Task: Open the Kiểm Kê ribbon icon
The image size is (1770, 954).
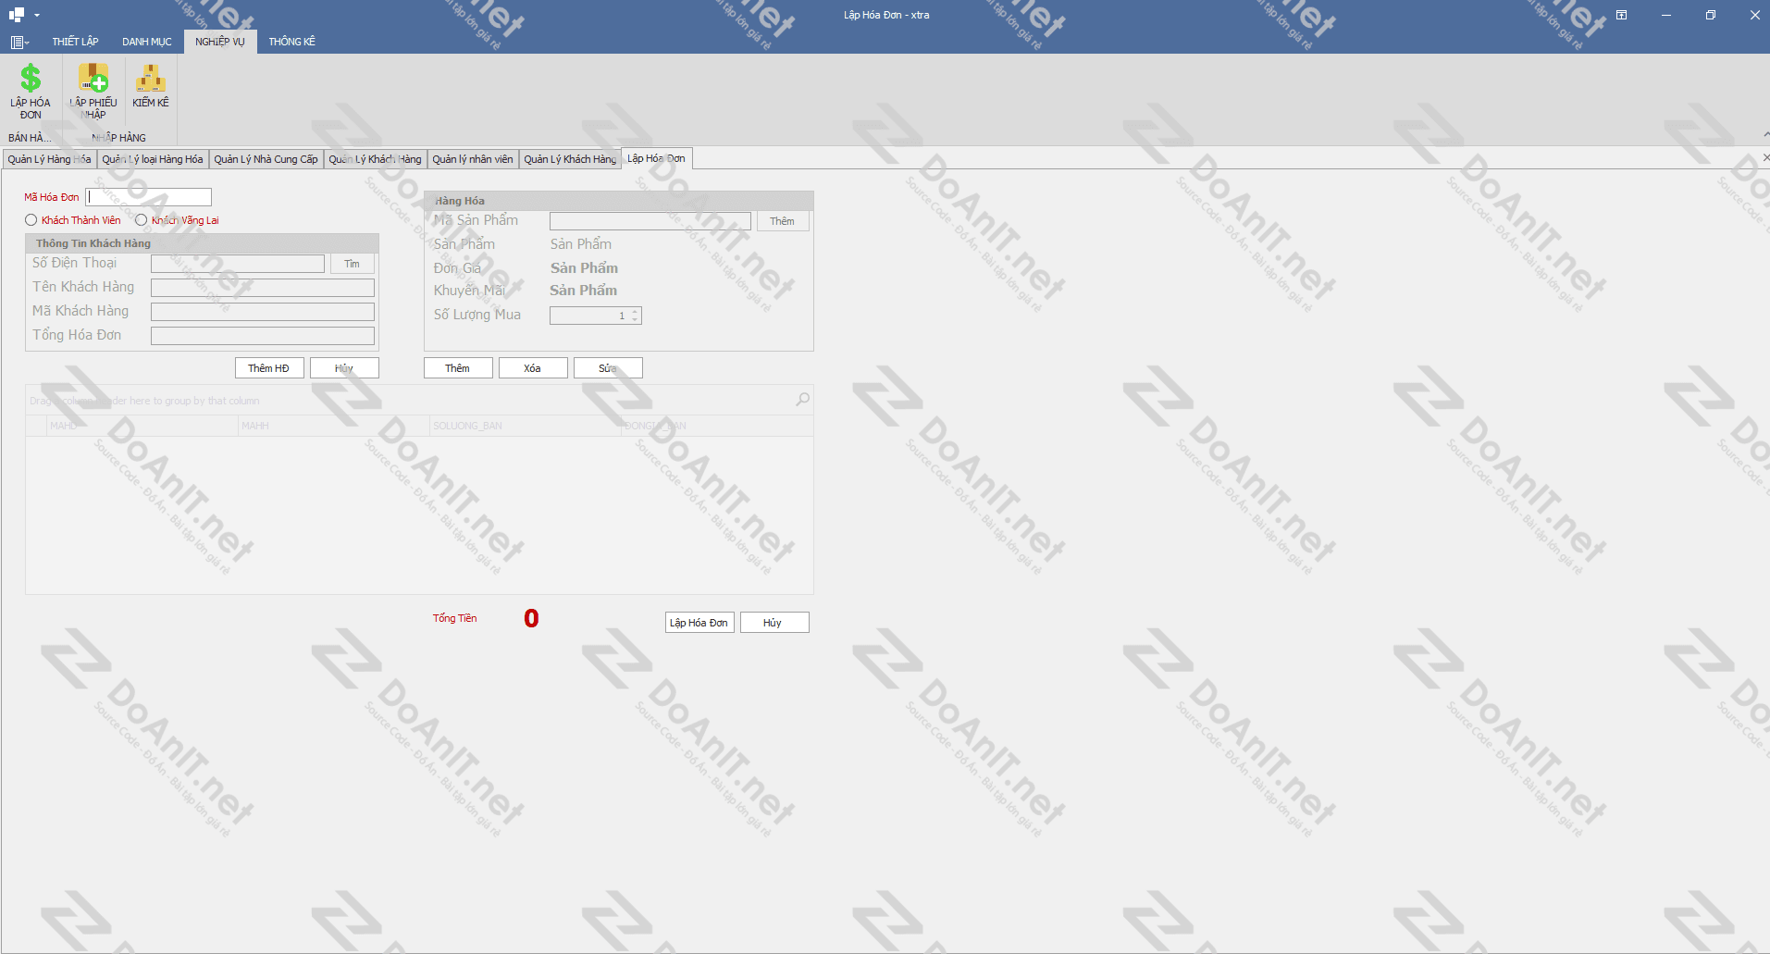Action: coord(151,86)
